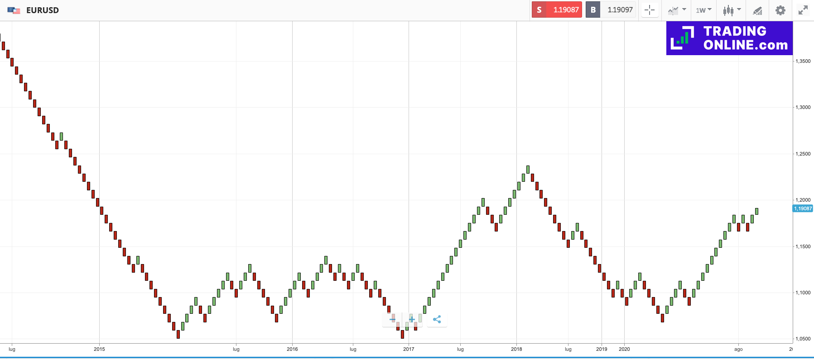The width and height of the screenshot is (814, 359).
Task: Expand chart to fullscreen
Action: click(803, 10)
